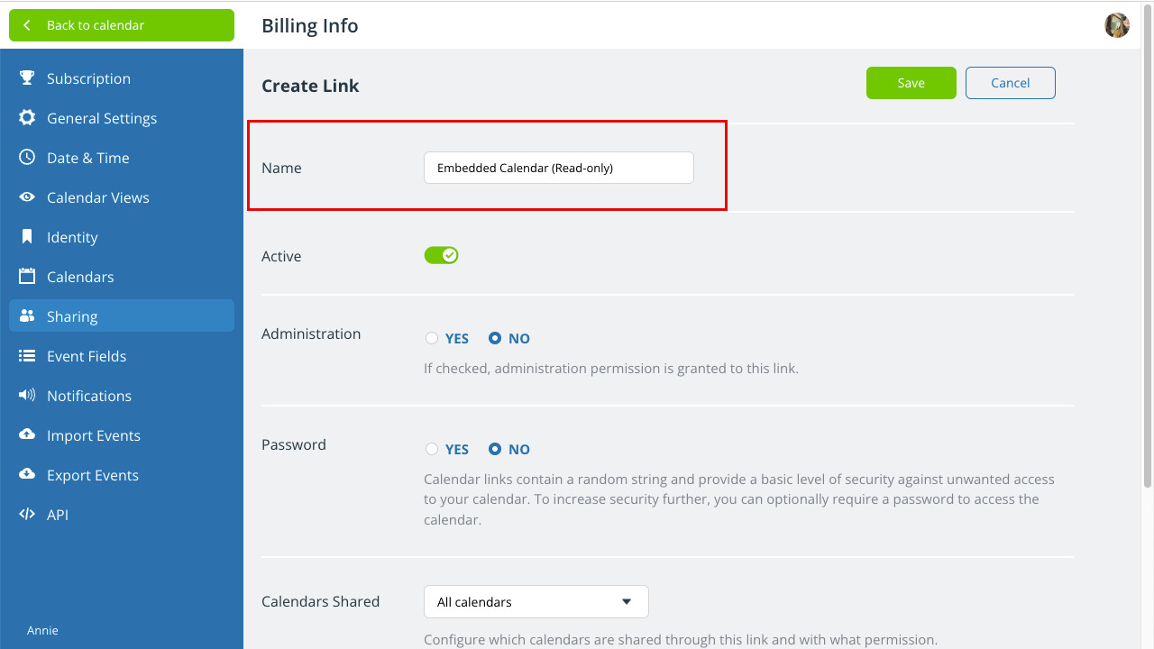
Task: Click the green Save button
Action: (911, 83)
